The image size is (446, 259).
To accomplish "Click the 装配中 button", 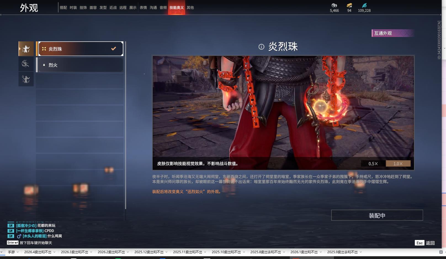I will [x=376, y=215].
